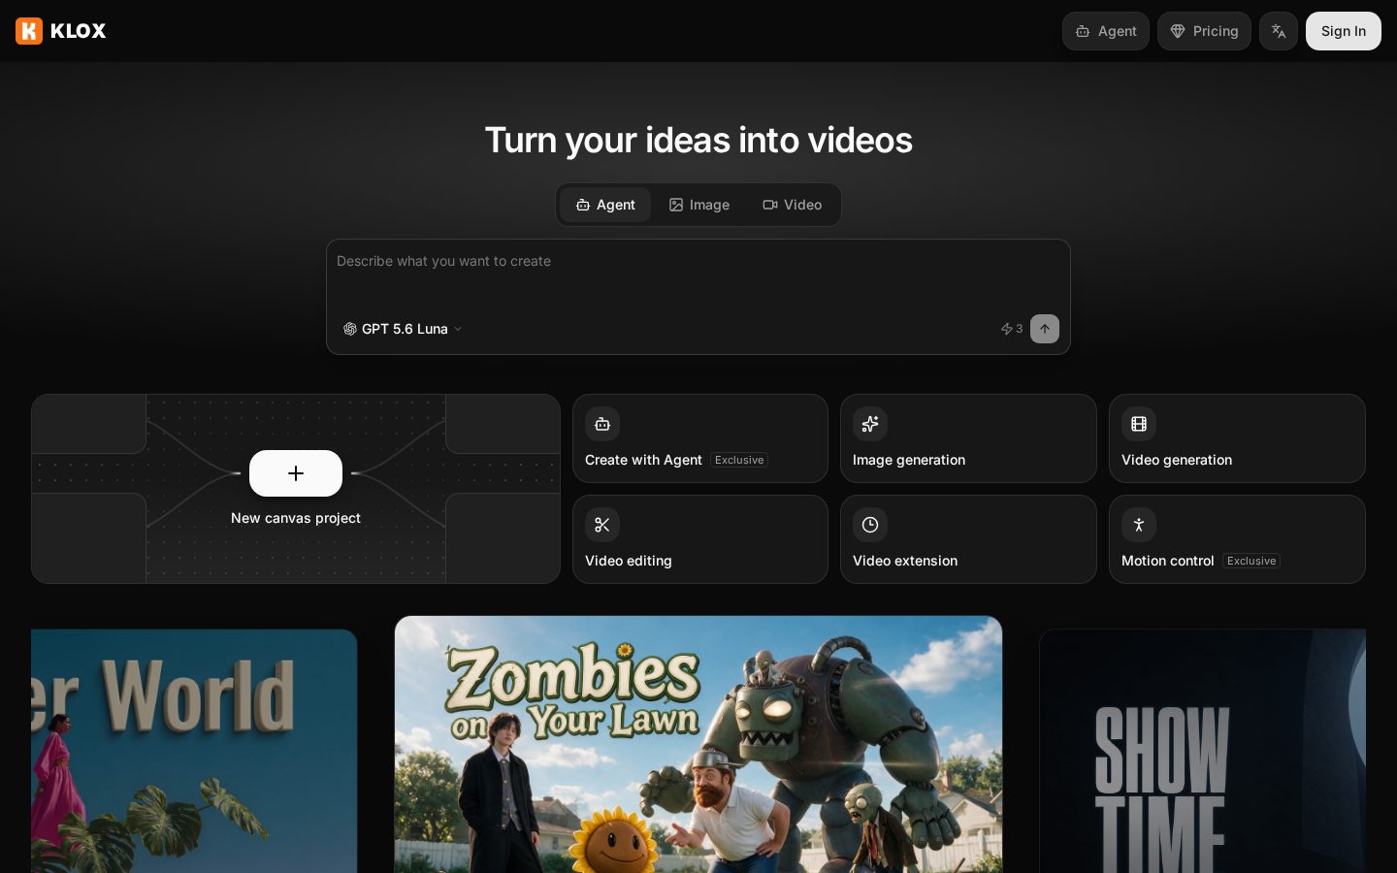This screenshot has height=873, width=1397.
Task: Click the sparkle icon on Image generation
Action: [870, 424]
